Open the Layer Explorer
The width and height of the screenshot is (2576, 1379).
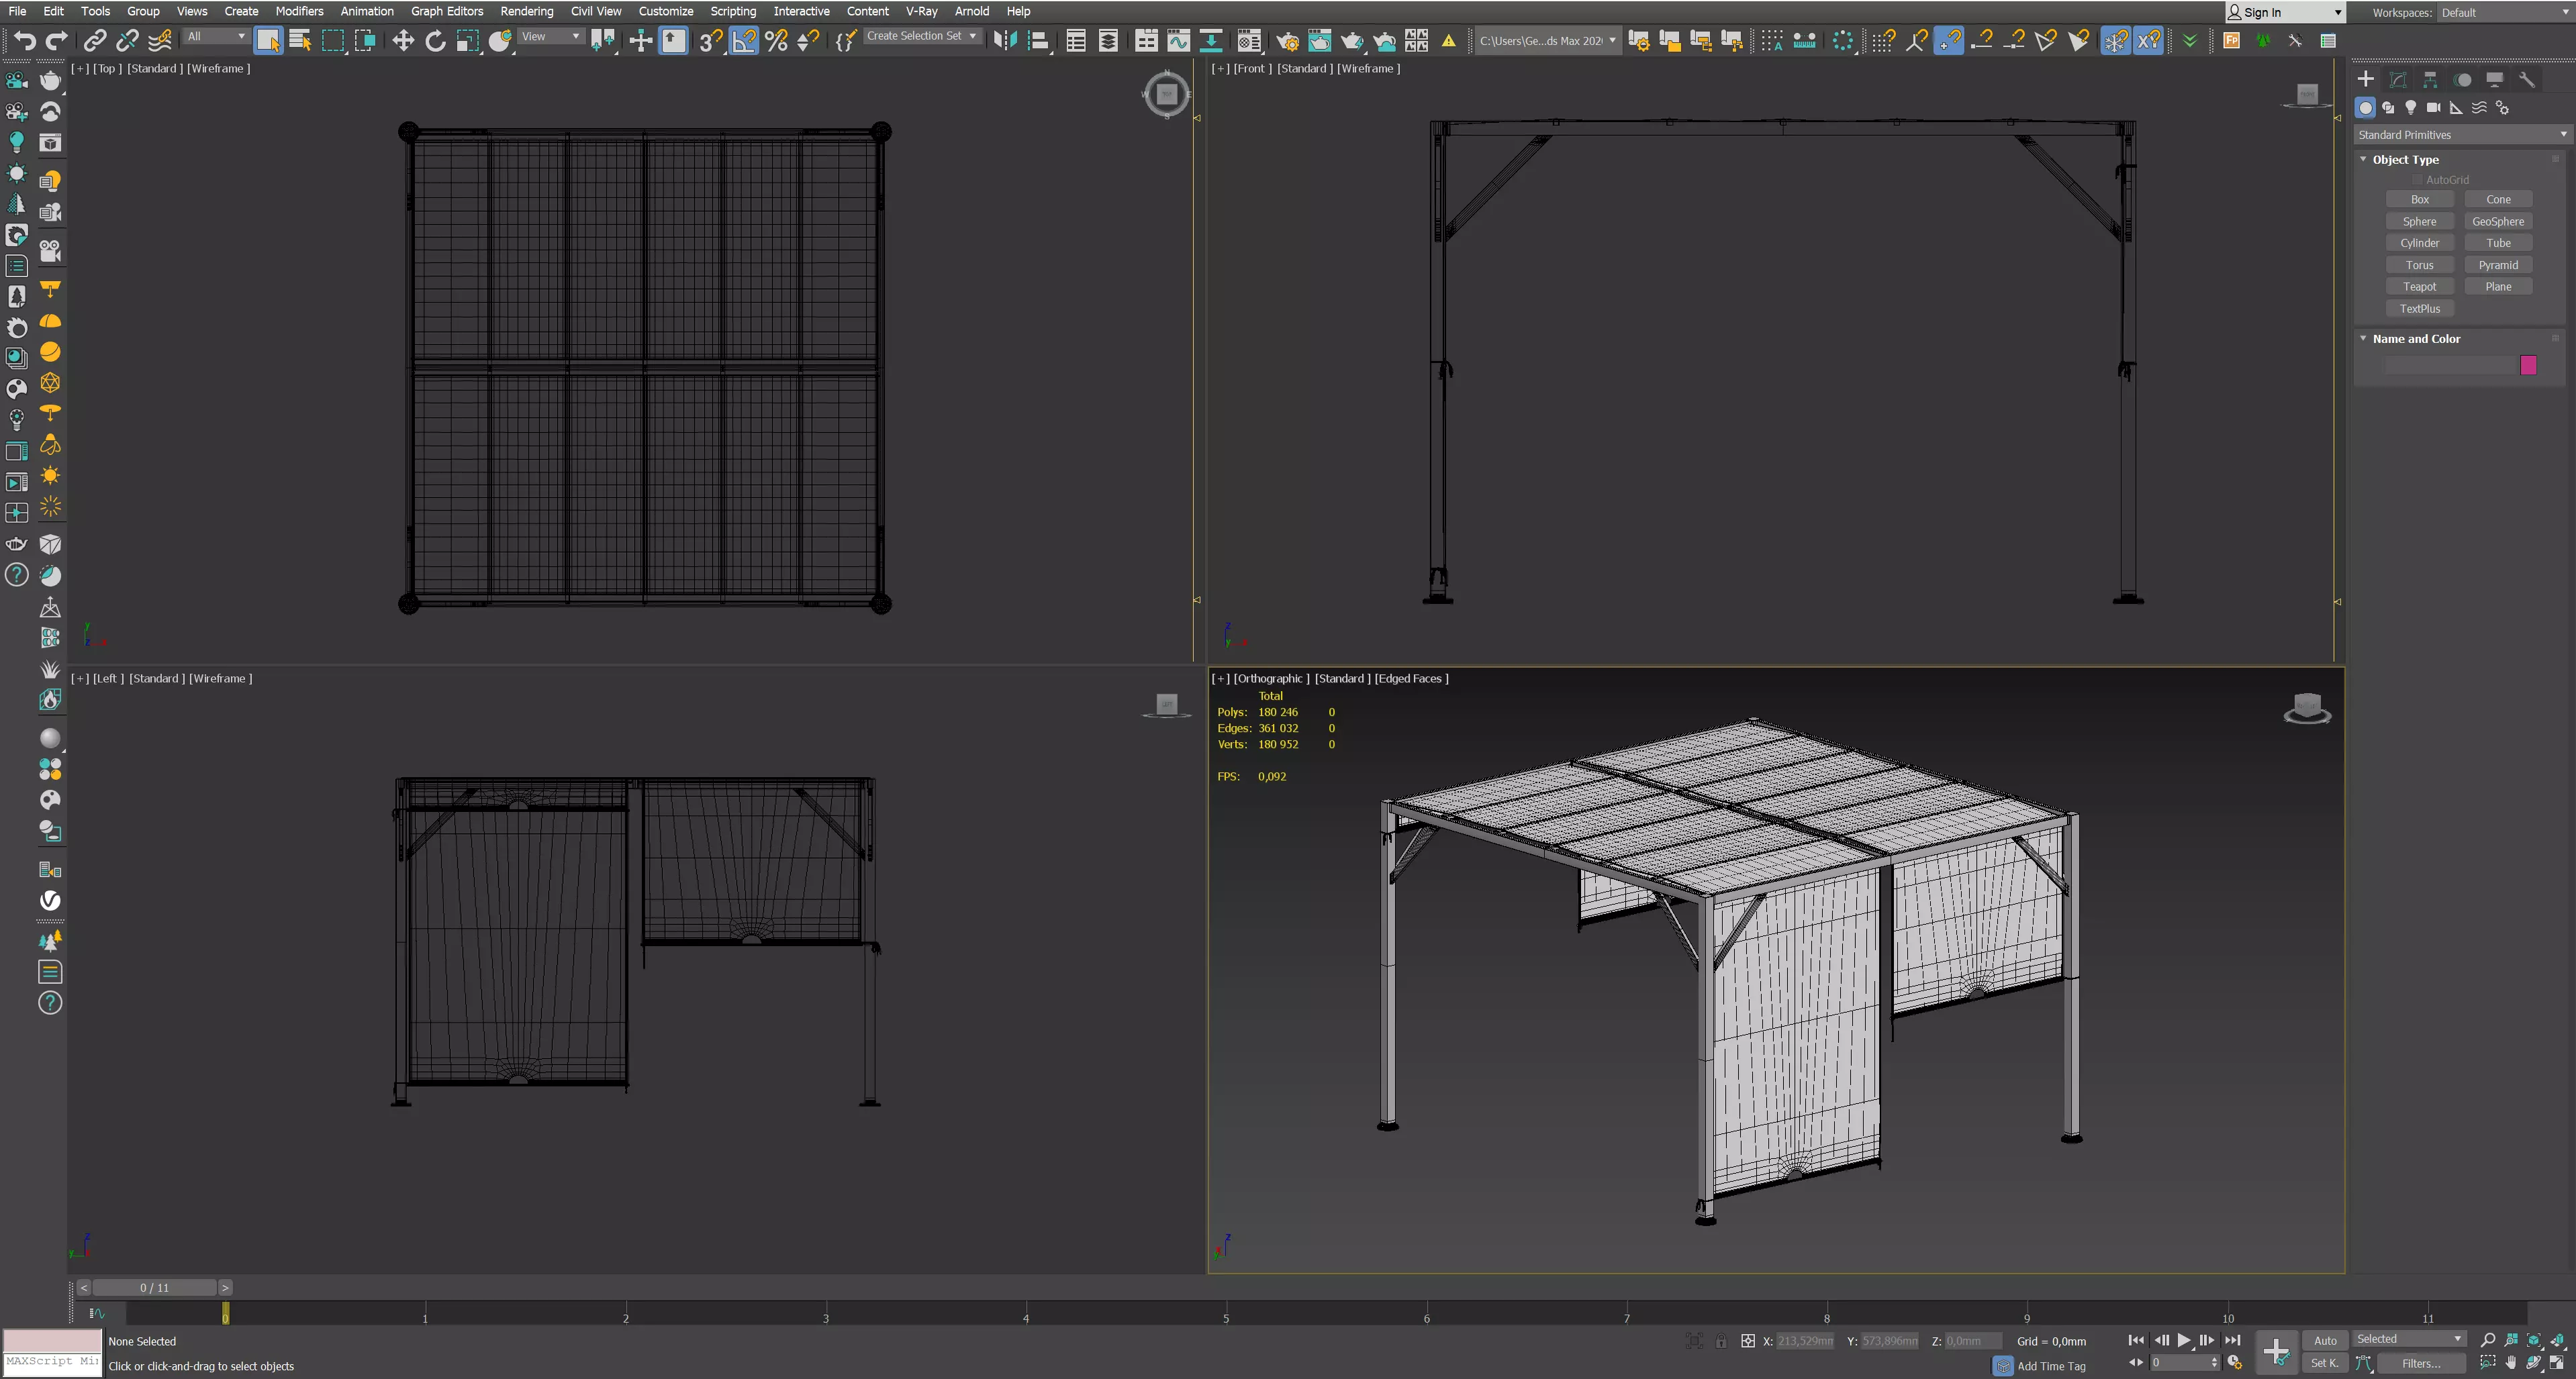click(x=1108, y=40)
